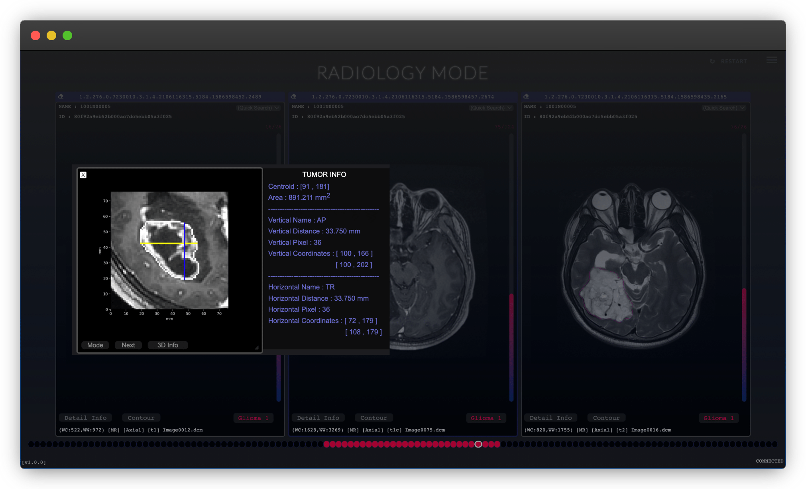
Task: Close the tumor info popup with X
Action: point(83,175)
